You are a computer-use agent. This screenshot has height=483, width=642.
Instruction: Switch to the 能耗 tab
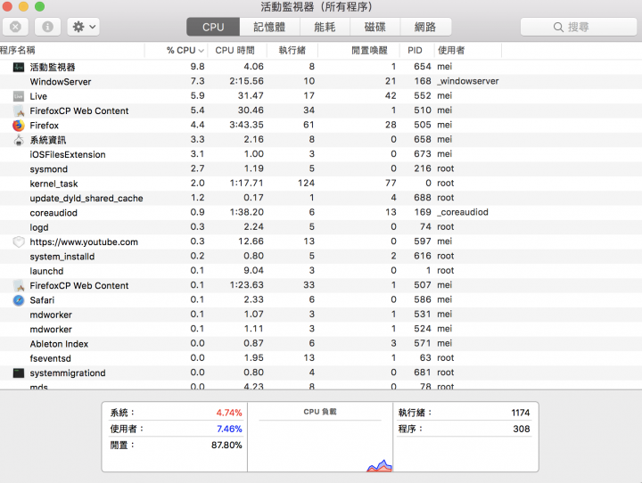[x=325, y=27]
